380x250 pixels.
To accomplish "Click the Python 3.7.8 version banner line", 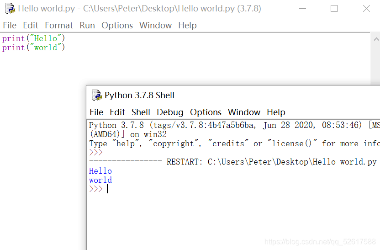I will pyautogui.click(x=234, y=125).
